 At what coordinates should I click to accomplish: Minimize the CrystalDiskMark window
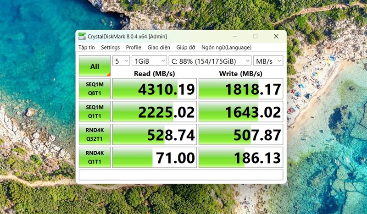point(235,36)
